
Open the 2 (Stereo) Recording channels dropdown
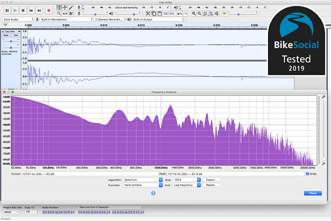110,19
